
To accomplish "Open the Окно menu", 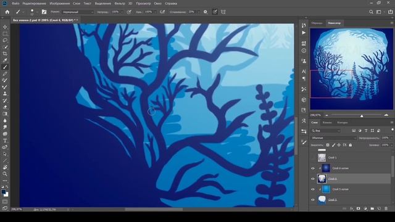I will pos(158,4).
